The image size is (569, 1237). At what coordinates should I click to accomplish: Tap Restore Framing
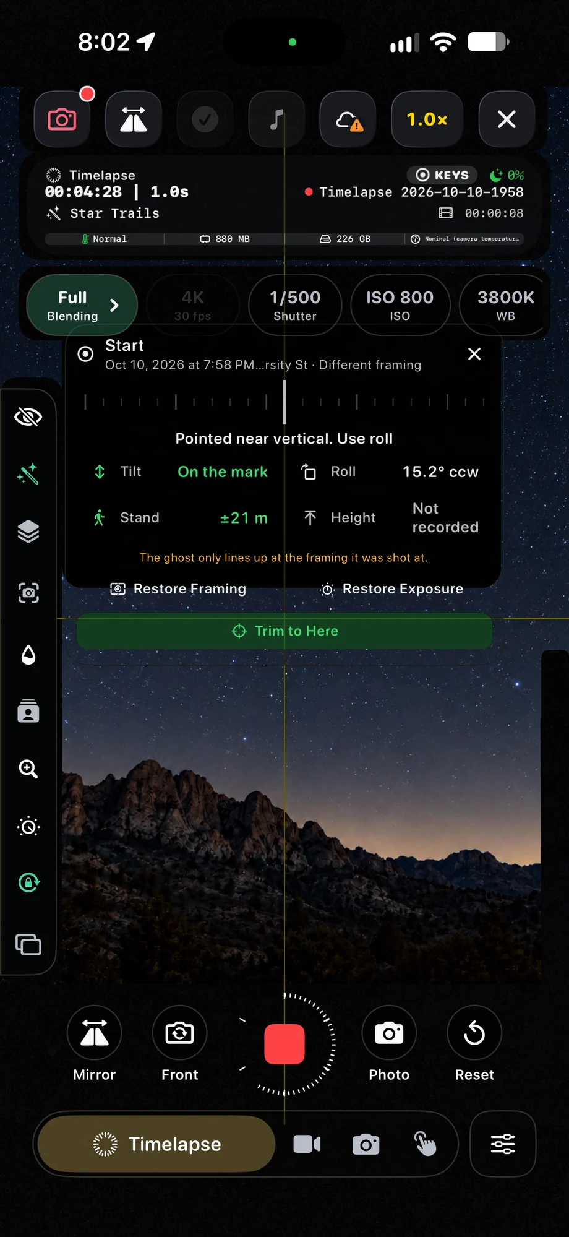pos(178,589)
